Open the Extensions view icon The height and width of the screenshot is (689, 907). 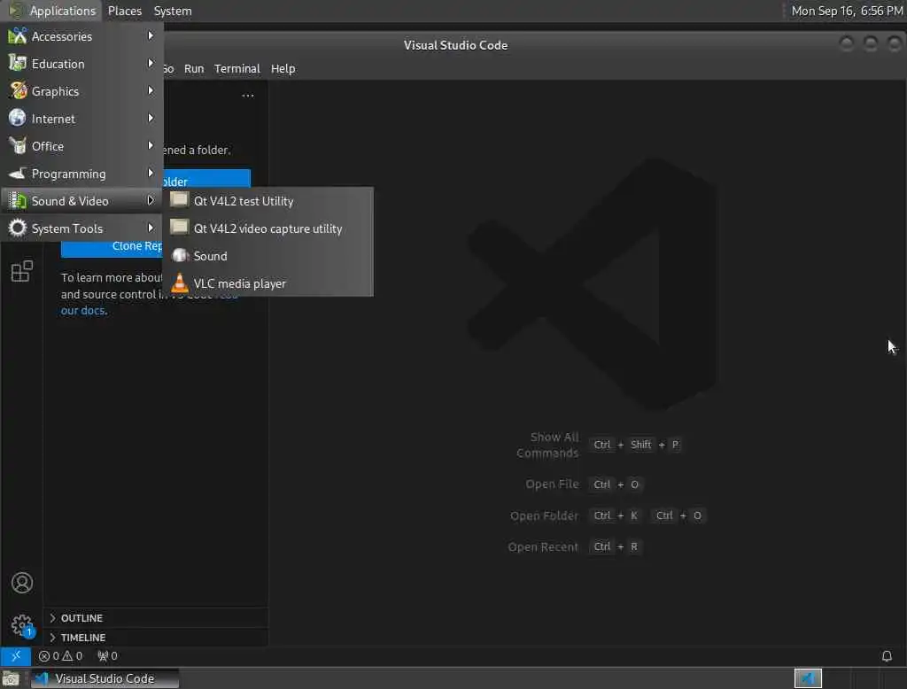22,271
